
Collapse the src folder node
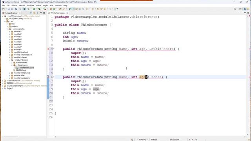[x=5, y=21]
